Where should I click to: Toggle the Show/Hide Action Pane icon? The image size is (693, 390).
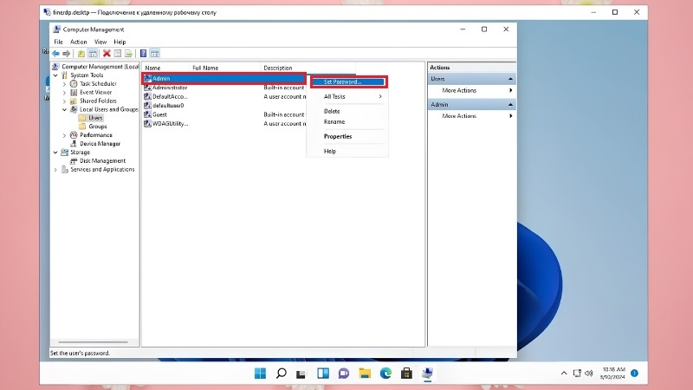click(155, 54)
